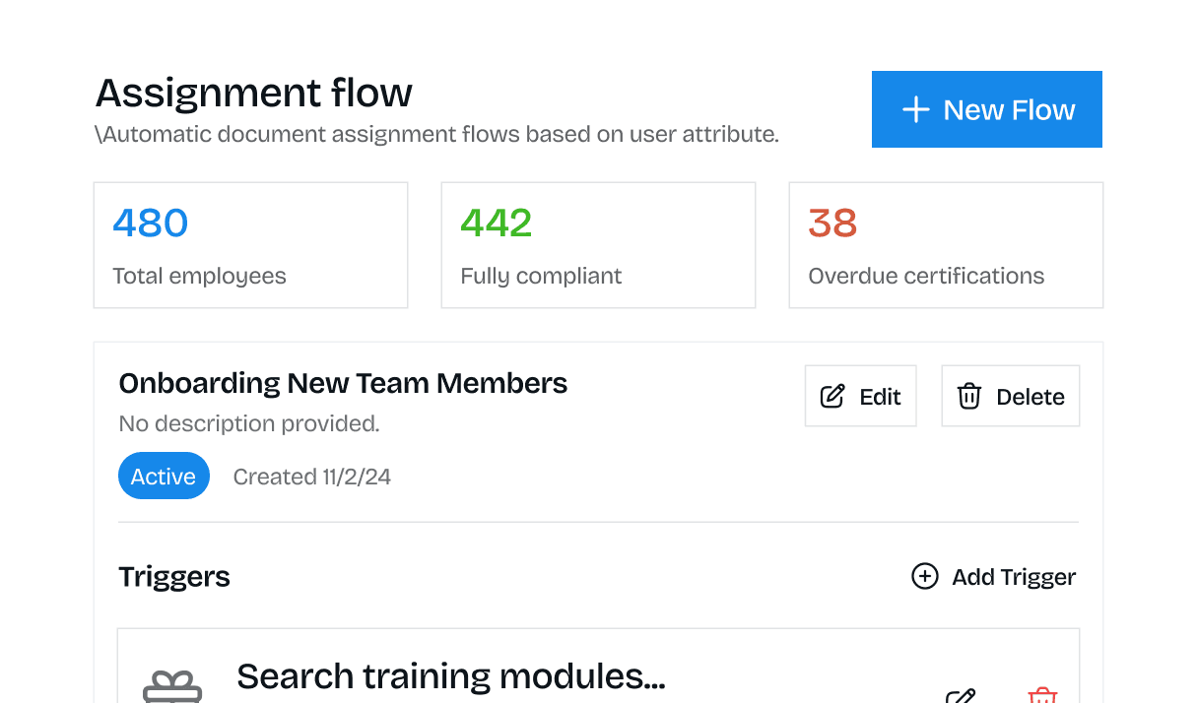
Task: Edit the Onboarding New Team Members flow
Action: pos(860,396)
